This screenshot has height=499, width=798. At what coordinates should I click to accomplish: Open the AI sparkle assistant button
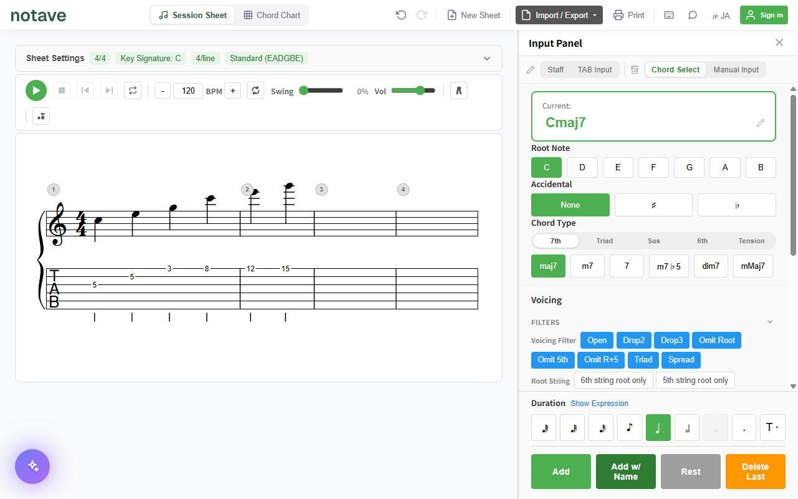[x=32, y=467]
